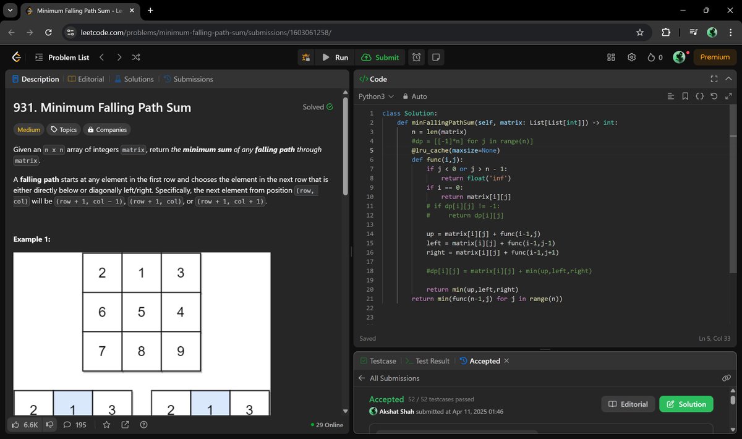Reset code to default with undo icon
Viewport: 742px width, 439px height.
pos(714,96)
